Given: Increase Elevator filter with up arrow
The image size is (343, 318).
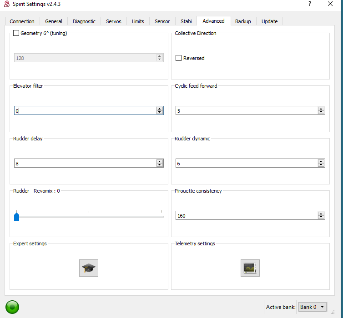Looking at the screenshot, I should 160,109.
